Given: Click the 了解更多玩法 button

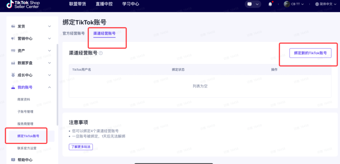Looking at the screenshot, I should [81, 147].
